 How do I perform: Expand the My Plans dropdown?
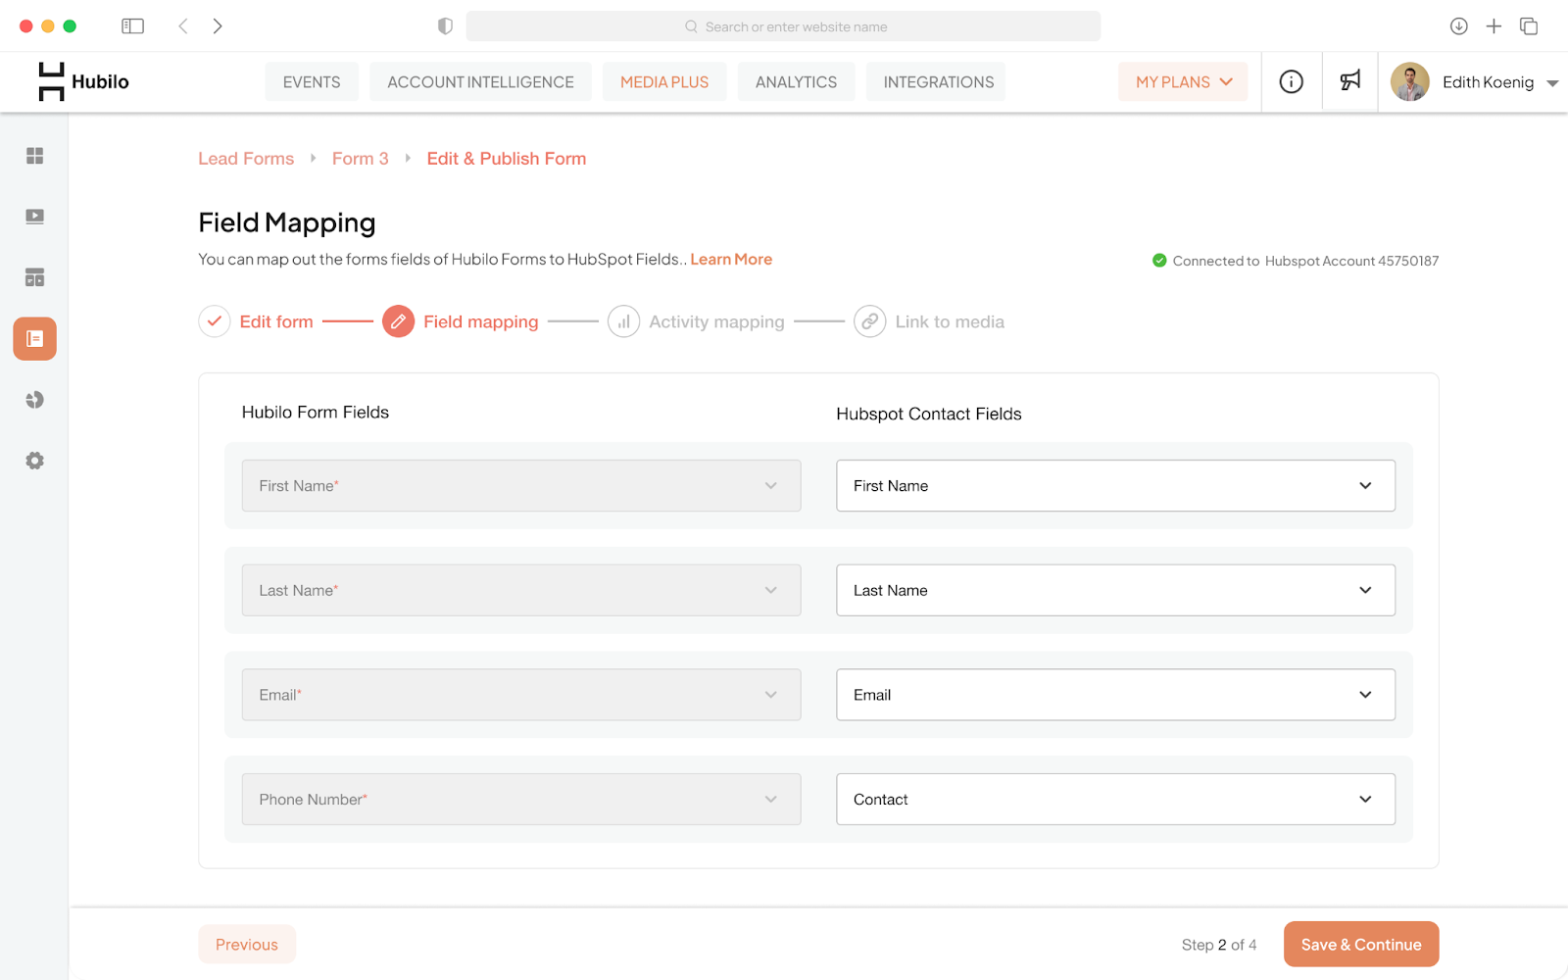[1183, 82]
